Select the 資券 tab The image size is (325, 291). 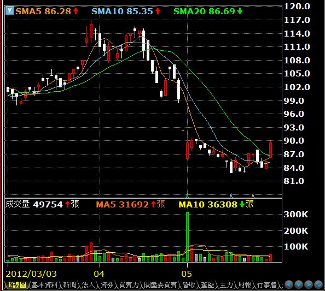click(x=107, y=285)
